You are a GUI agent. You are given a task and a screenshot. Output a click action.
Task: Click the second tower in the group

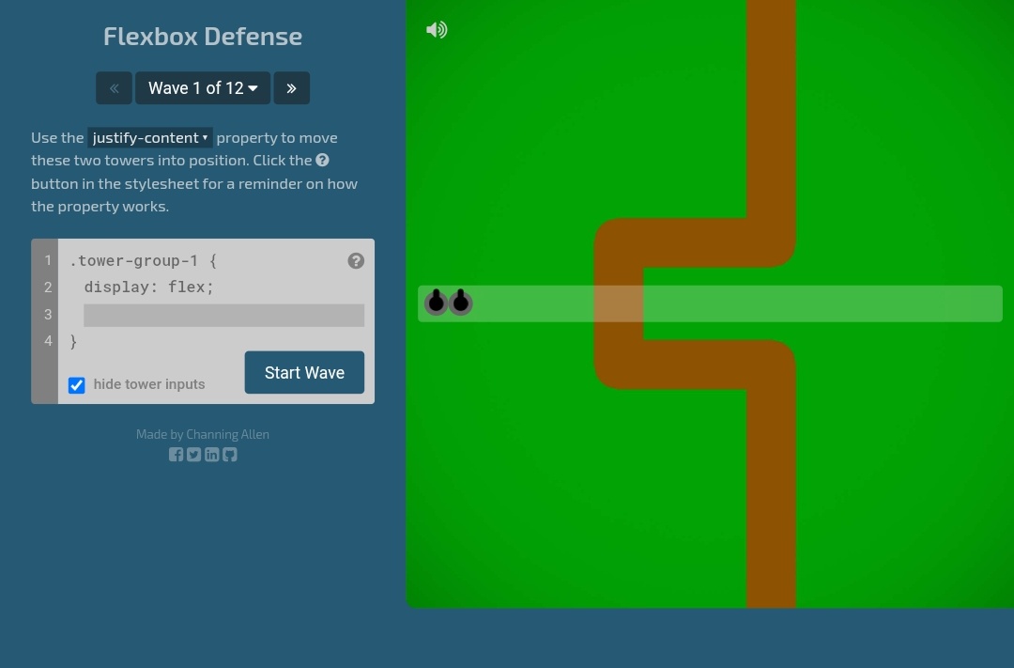click(x=460, y=303)
